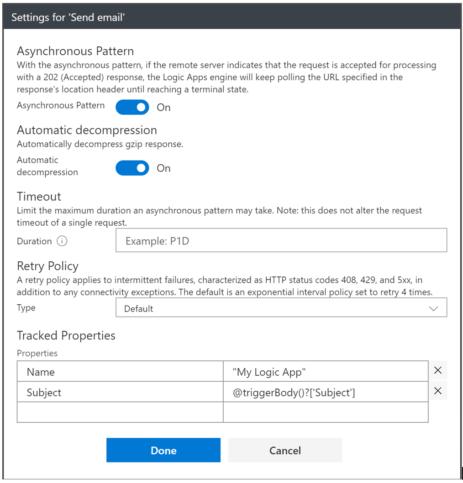The width and height of the screenshot is (463, 483).
Task: Click the empty tracked property name cell
Action: point(120,412)
